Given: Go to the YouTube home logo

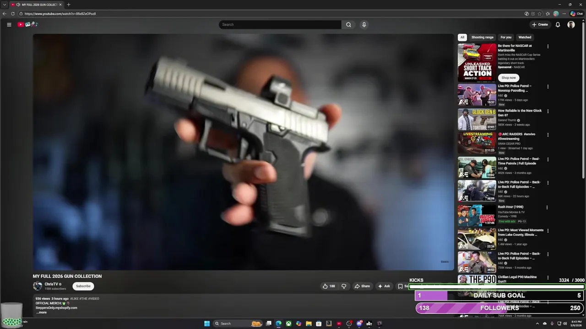Looking at the screenshot, I should (x=27, y=25).
